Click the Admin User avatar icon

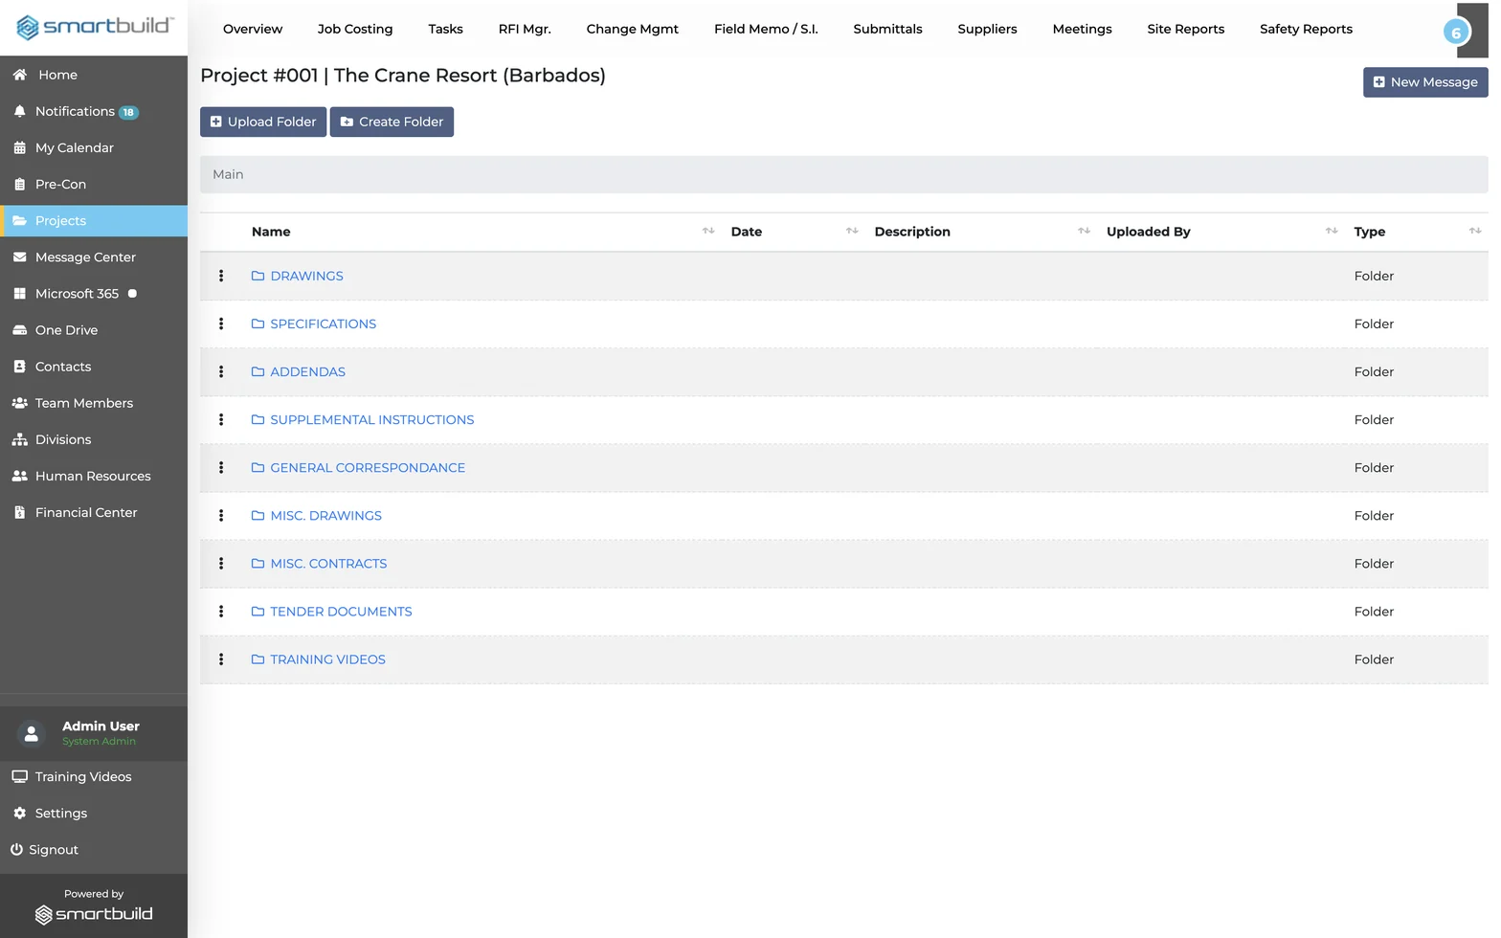[x=32, y=733]
